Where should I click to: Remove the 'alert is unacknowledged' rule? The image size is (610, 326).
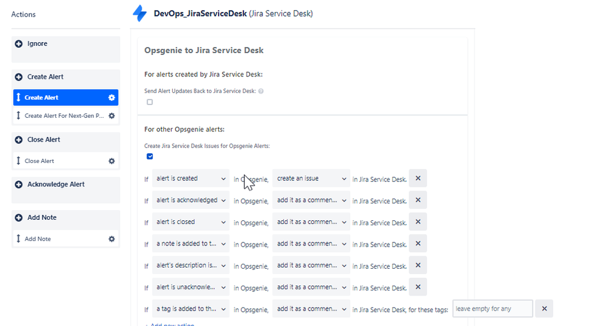(x=418, y=287)
